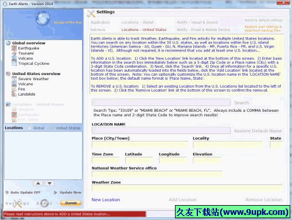Click the National Weather Service office field
This screenshot has height=220, width=292.
[x=157, y=174]
